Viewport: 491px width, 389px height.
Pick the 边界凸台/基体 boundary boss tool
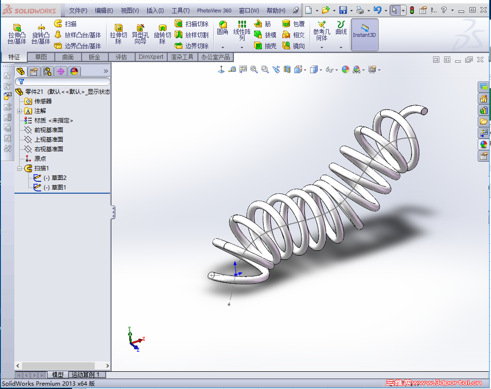(x=78, y=46)
